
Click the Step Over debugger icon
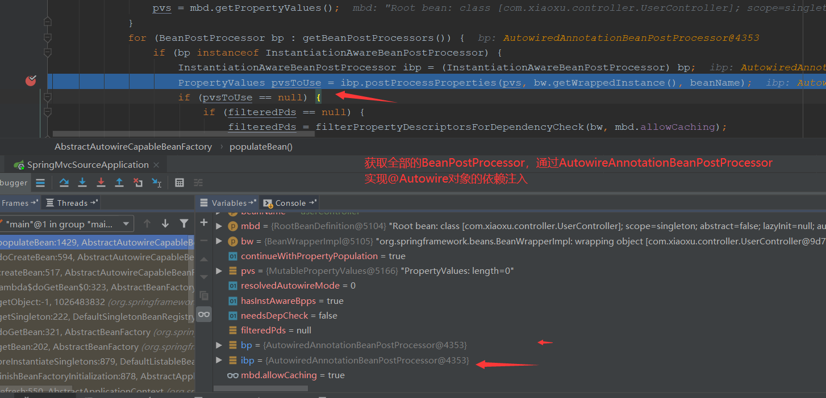pos(64,183)
